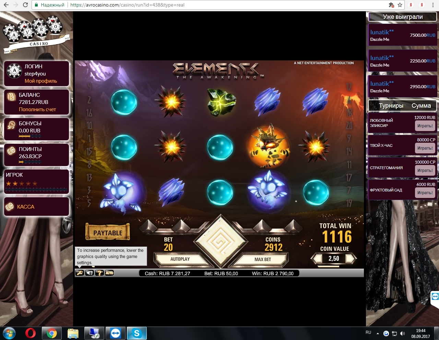Open lunatik's 2950.00 RUB win entry
439x340 pixels.
(x=403, y=86)
